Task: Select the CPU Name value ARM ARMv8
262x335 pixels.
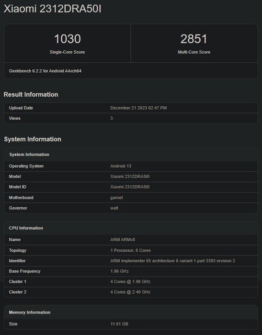Action: [x=123, y=240]
